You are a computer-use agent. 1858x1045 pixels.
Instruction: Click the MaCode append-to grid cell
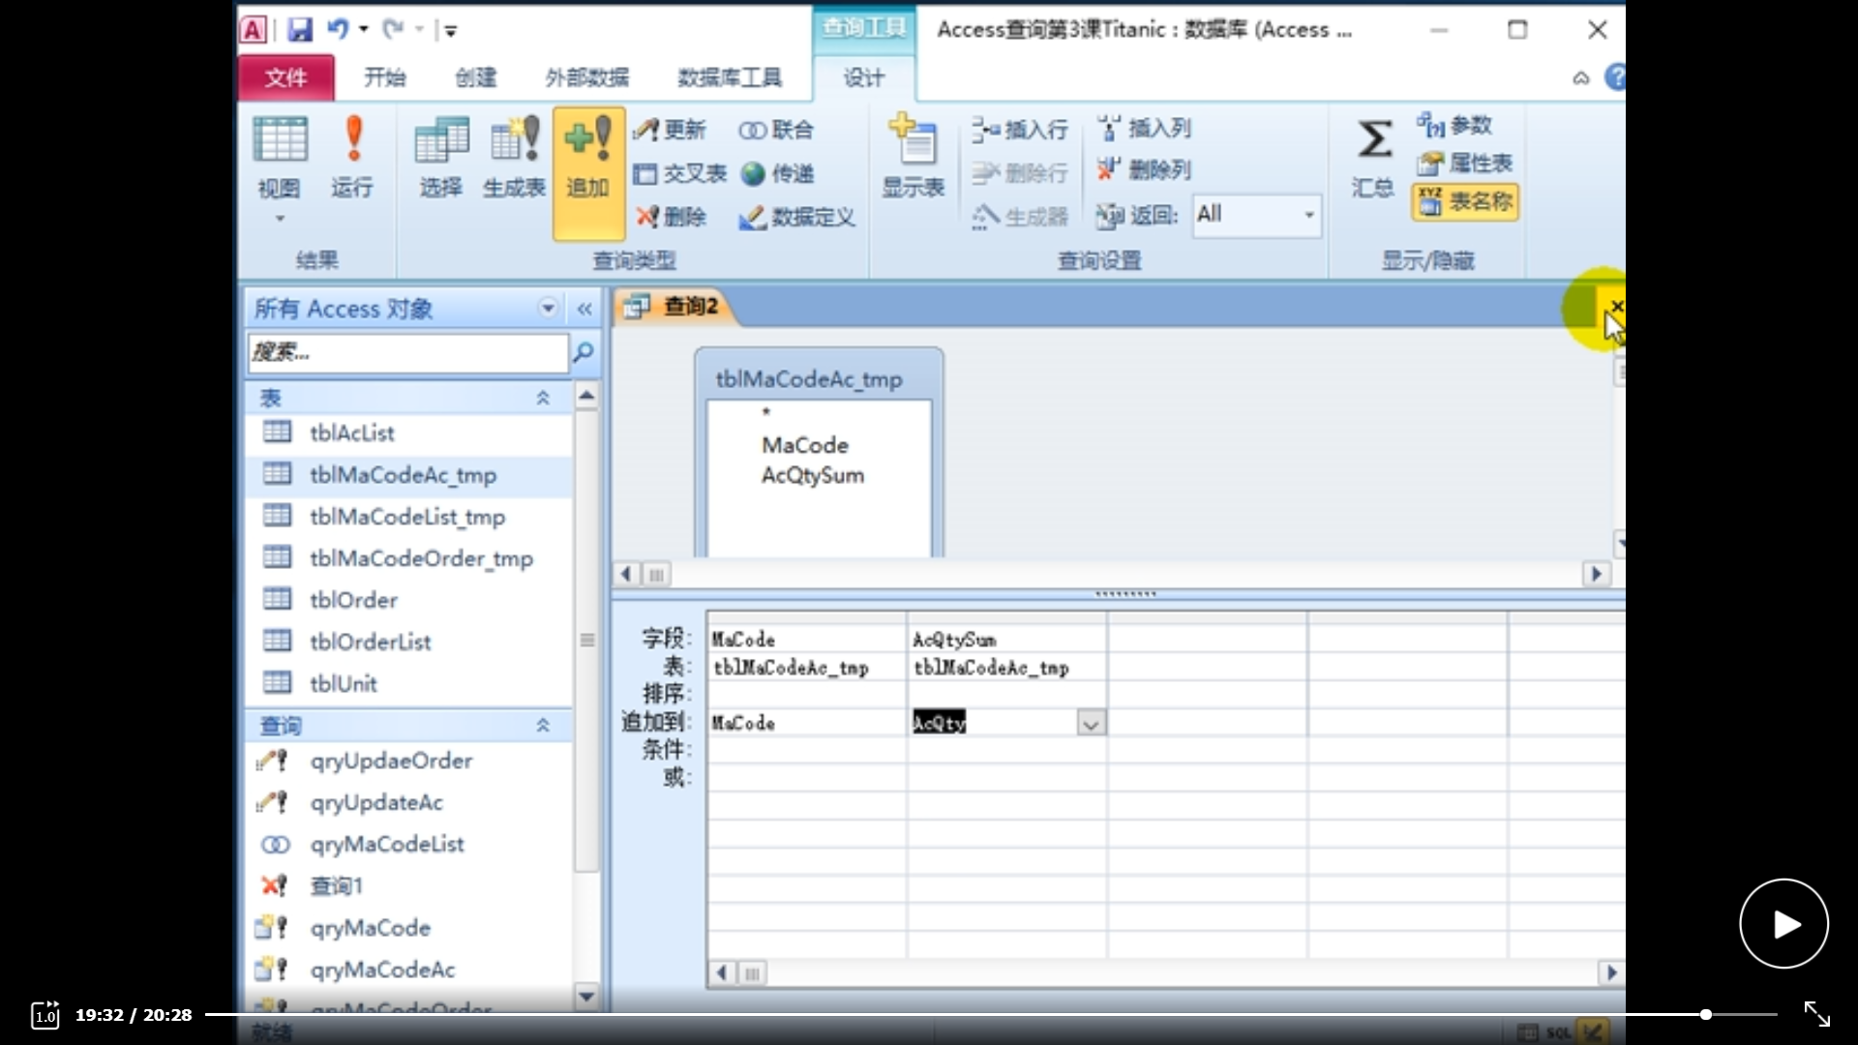[x=807, y=723]
